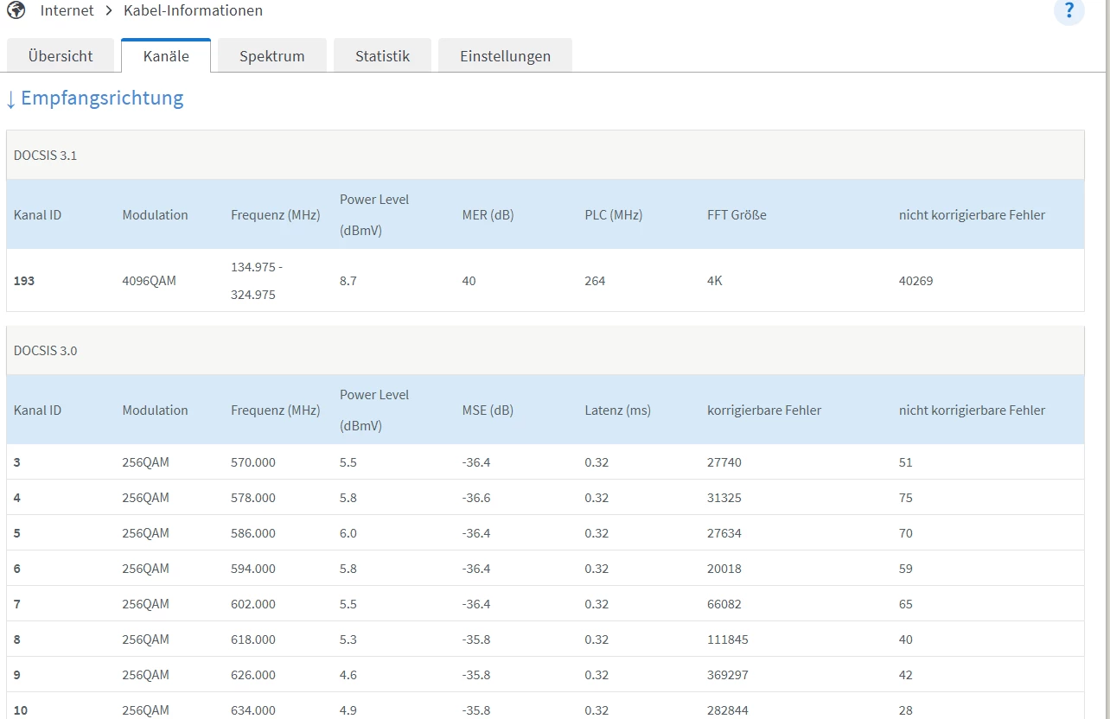
Task: Click the 618.000 frequency cell
Action: tap(253, 639)
